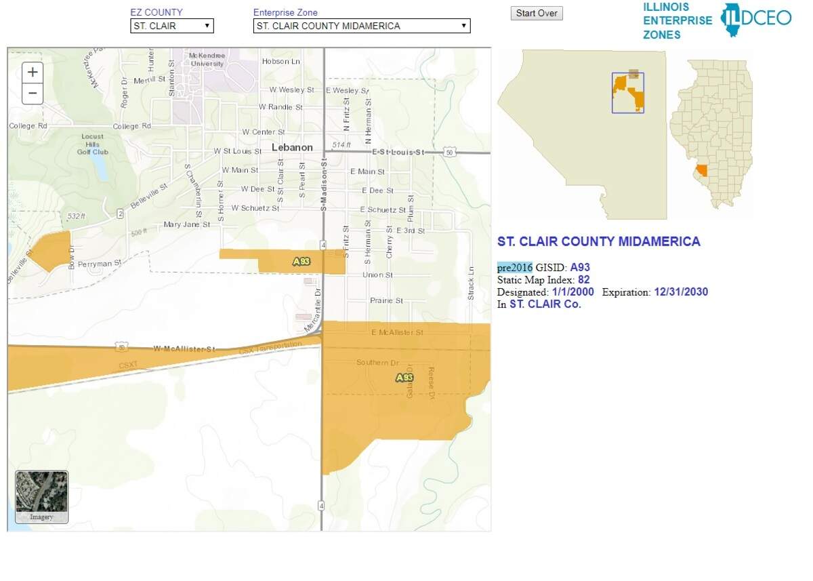Viewport: 813px width, 581px height.
Task: Click the Prairie St label
Action: tap(387, 300)
